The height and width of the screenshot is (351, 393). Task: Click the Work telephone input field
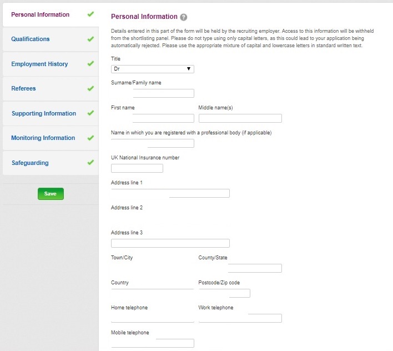click(x=240, y=318)
